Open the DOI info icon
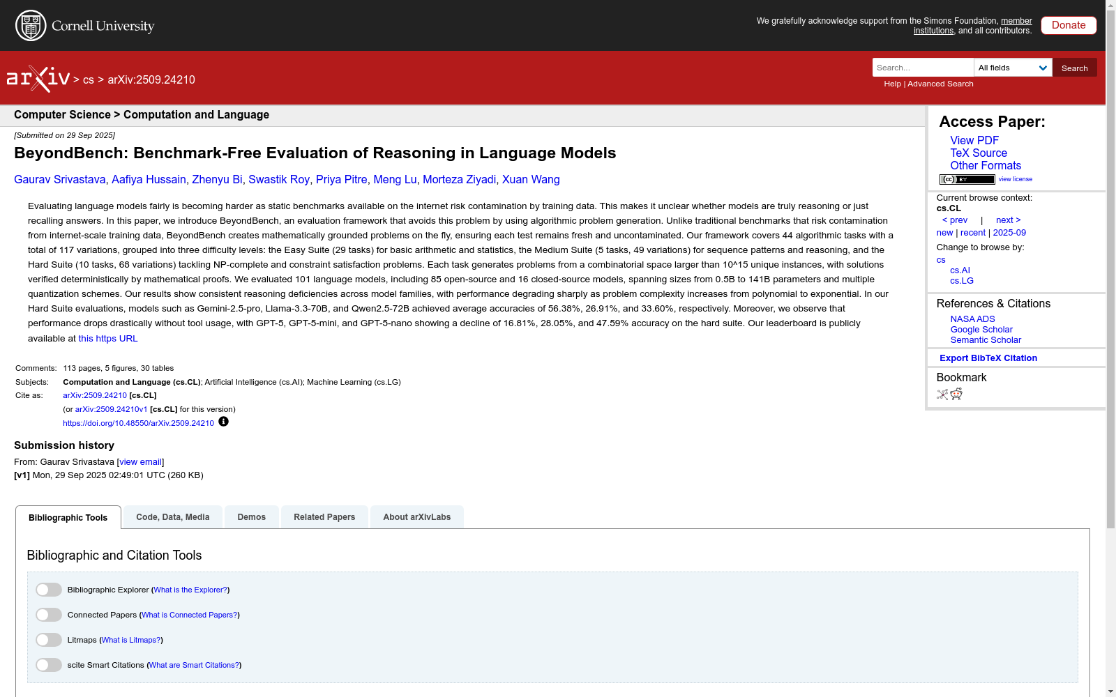 [x=223, y=422]
